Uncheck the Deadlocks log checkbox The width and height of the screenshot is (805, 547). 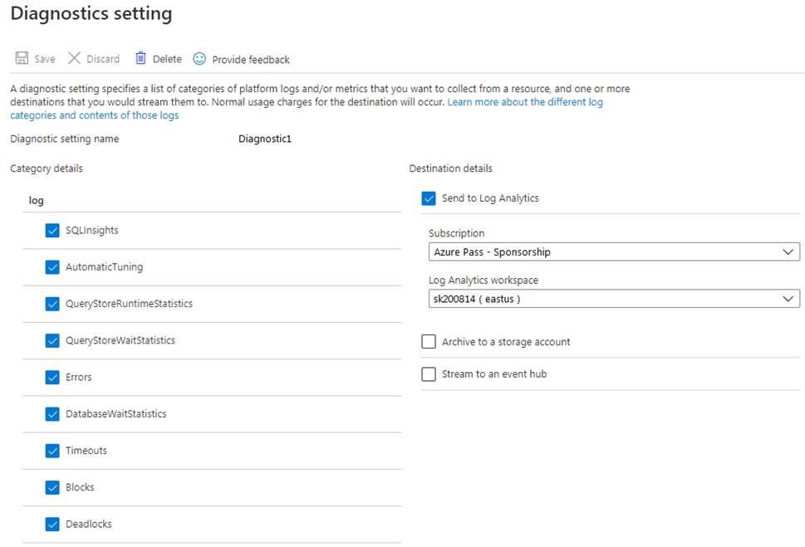(x=52, y=524)
